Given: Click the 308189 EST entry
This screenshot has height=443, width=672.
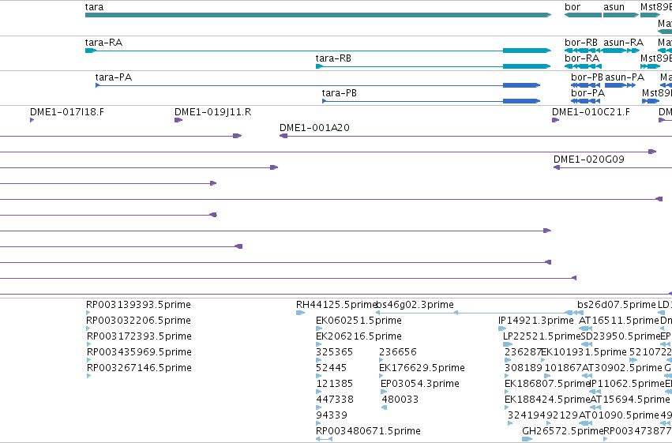Looking at the screenshot, I should point(508,376).
